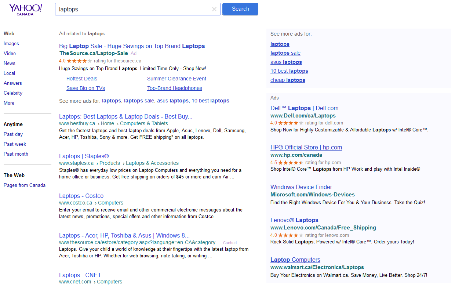Screen dimensions: 455x286
Task: Click the Summer Clearance Event sitelink
Action: pyautogui.click(x=176, y=79)
